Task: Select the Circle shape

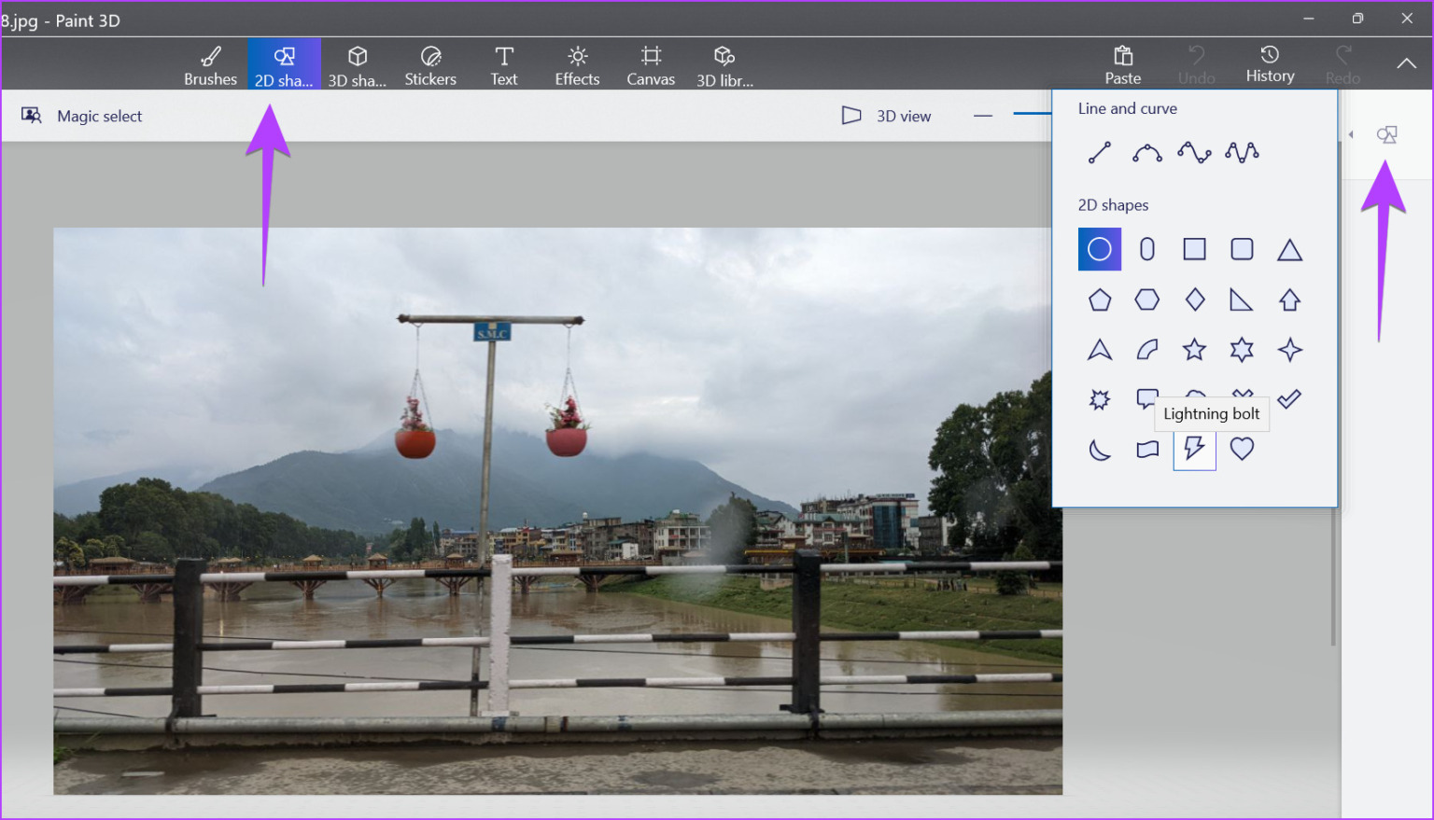Action: [1099, 249]
